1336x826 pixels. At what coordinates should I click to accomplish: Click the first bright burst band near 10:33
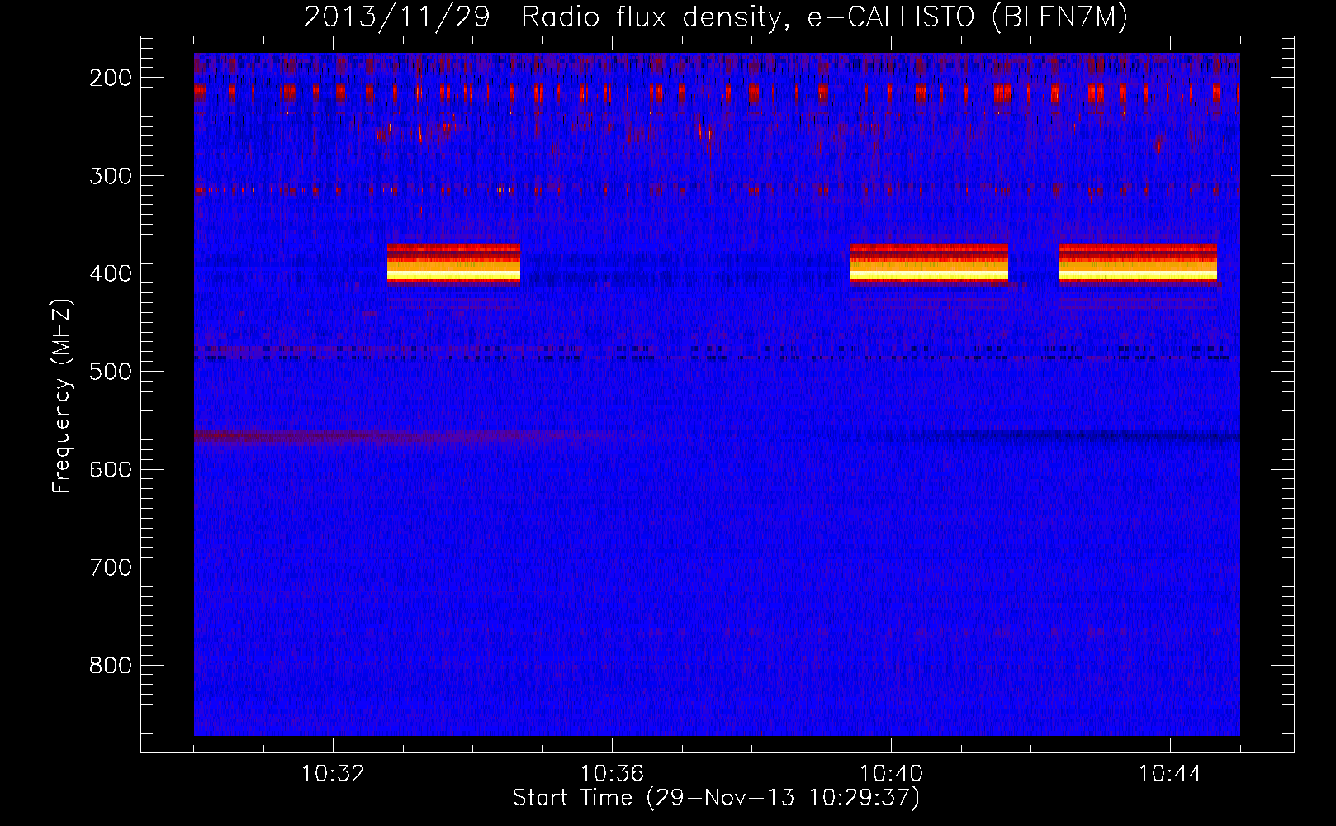click(453, 264)
